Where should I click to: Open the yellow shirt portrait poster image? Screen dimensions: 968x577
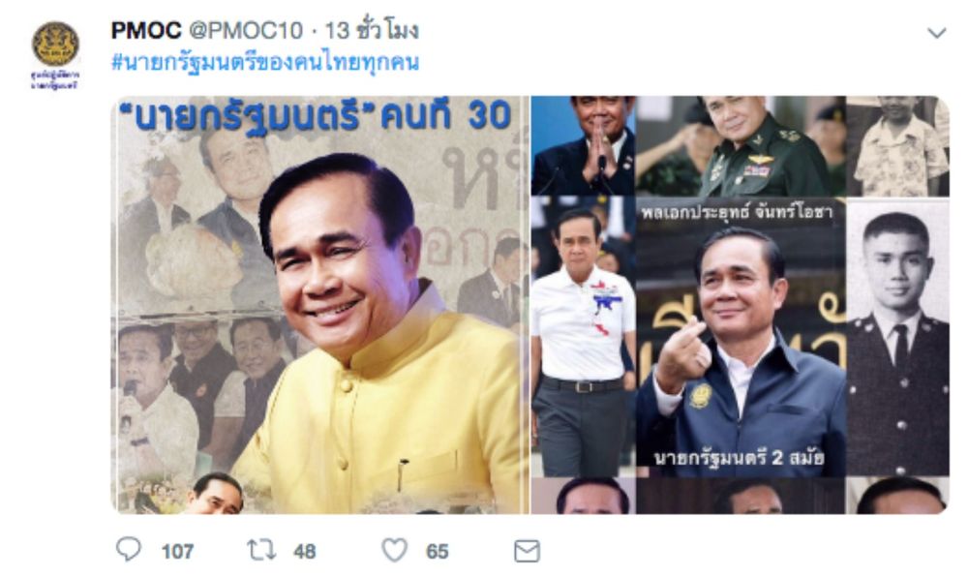320,305
